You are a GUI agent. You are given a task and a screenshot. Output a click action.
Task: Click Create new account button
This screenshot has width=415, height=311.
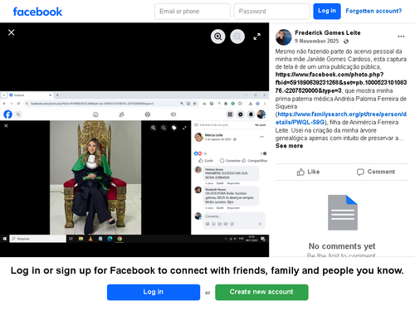coord(261,292)
